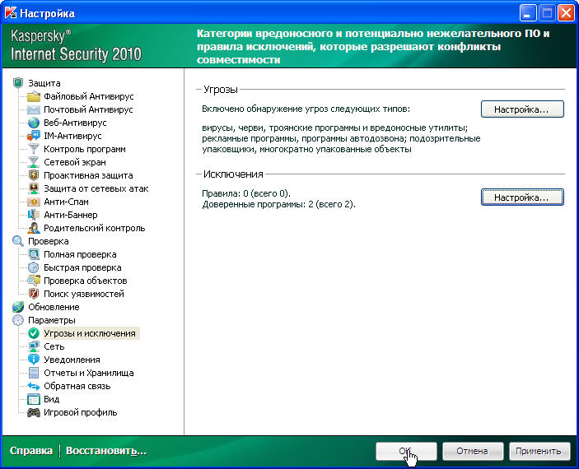
Task: Click the Анти-Спам icon
Action: (33, 202)
